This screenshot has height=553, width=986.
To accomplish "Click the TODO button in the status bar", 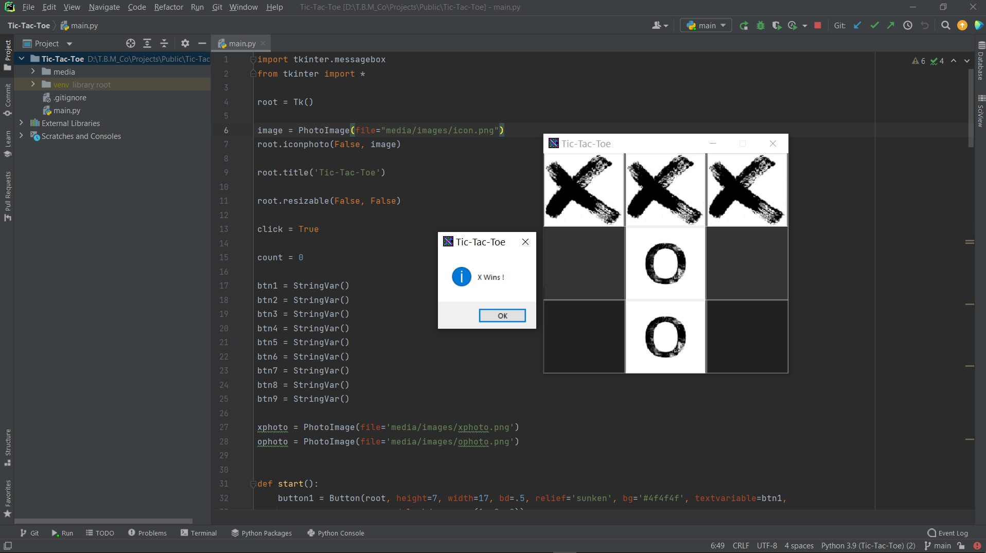I will point(99,533).
